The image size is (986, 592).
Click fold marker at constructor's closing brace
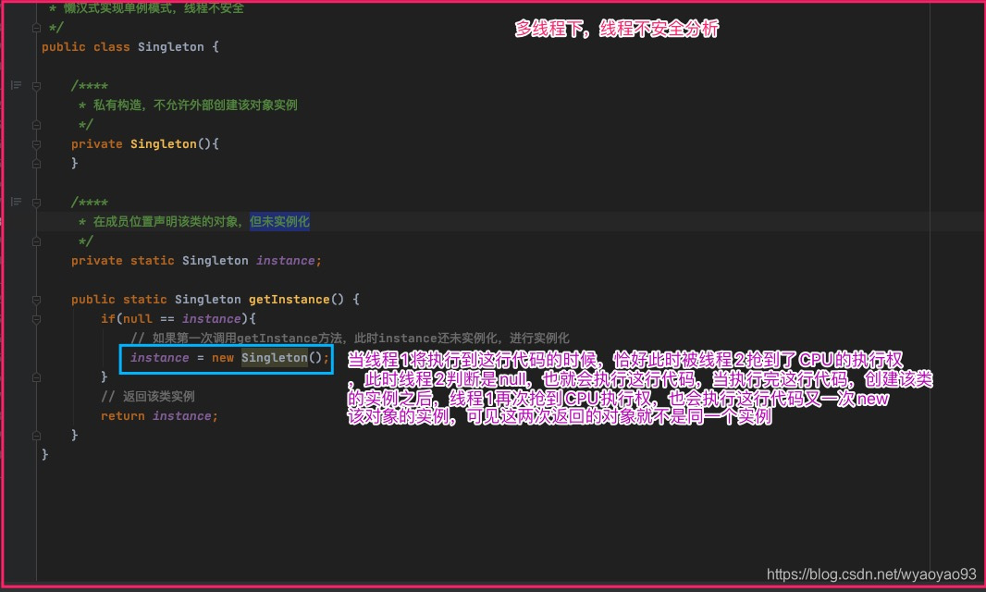tap(36, 164)
